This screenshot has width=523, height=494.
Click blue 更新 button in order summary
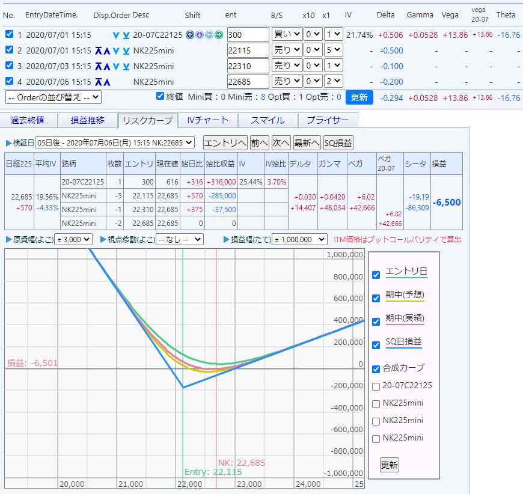click(359, 97)
